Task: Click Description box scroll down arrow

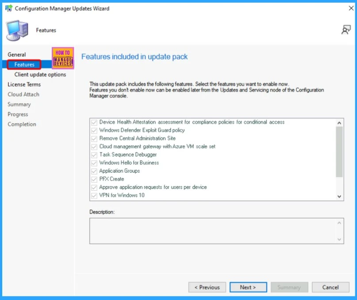Action: tap(339, 239)
